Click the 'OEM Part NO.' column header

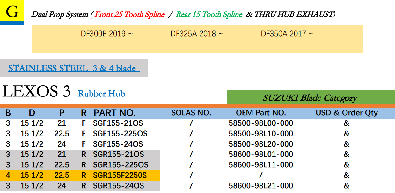(x=261, y=113)
